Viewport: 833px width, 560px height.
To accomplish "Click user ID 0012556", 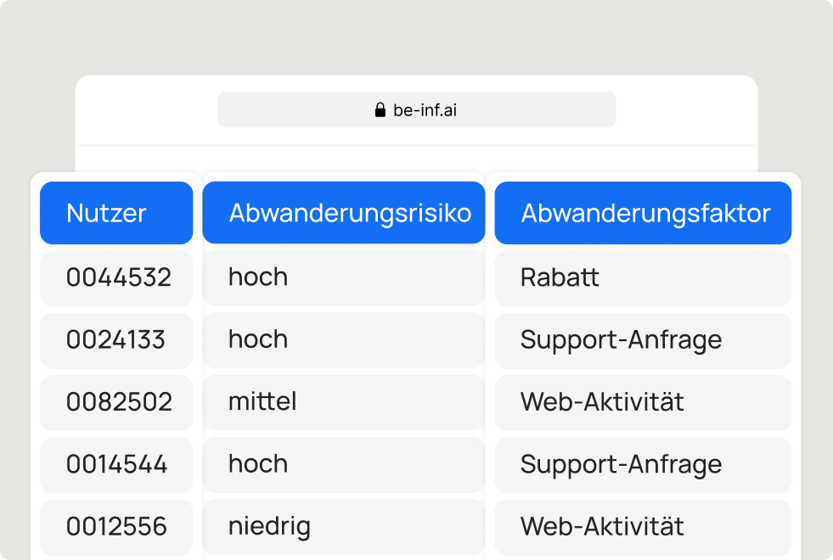I will pyautogui.click(x=116, y=527).
